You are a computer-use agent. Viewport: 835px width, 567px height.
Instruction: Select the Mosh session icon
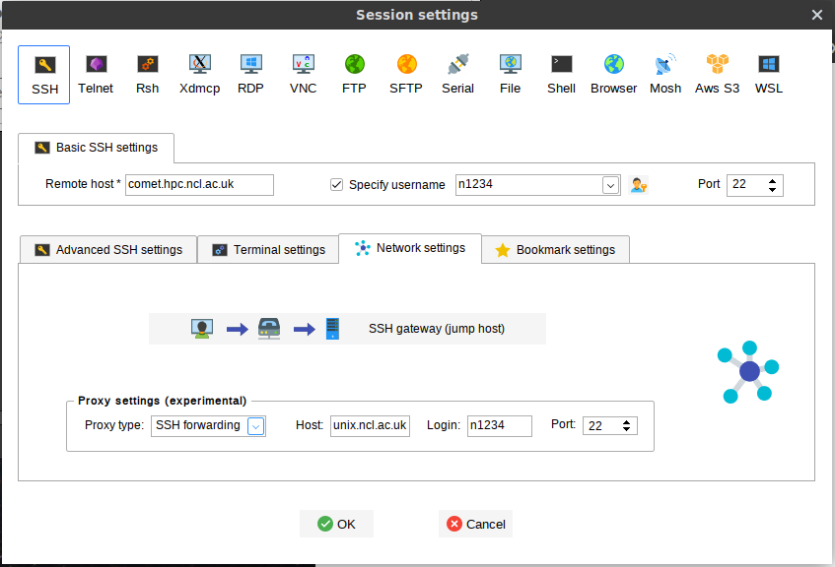click(665, 74)
